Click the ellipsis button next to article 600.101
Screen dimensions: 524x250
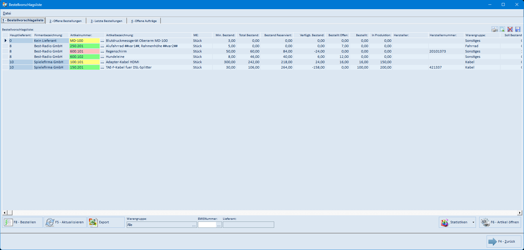tap(102, 51)
